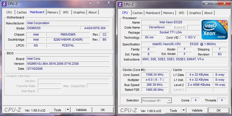Click the empty Brand ID field
Image resolution: width=232 pixels, height=116 pixels.
tap(194, 27)
